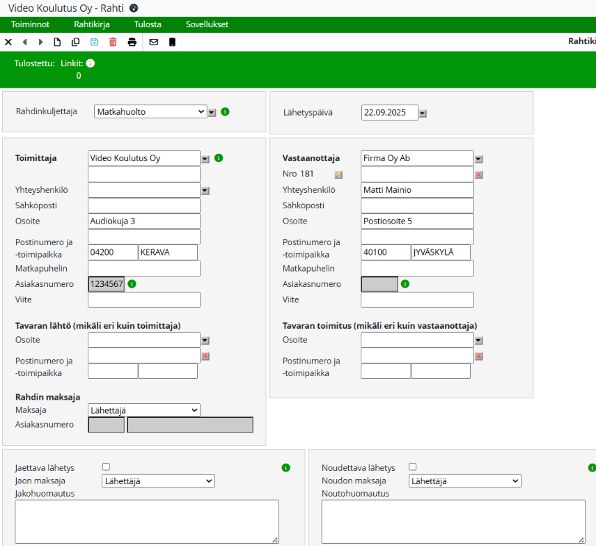The height and width of the screenshot is (546, 596).
Task: Click the red trash delete icon
Action: tap(113, 42)
